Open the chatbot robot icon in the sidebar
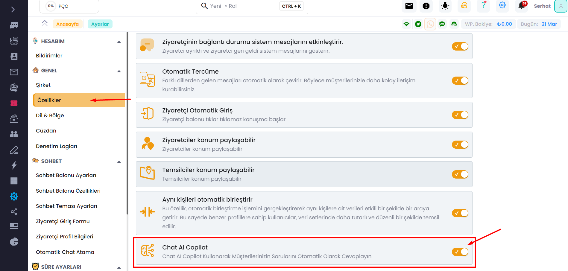Screen dimensions: 568x271 point(14,41)
